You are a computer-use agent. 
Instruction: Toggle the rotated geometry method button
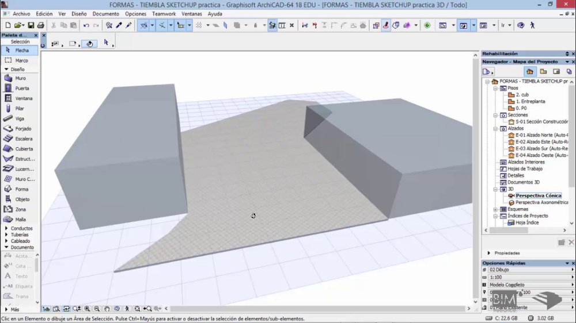[89, 44]
